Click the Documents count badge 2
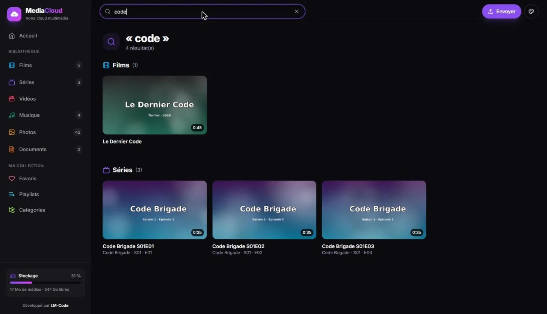Screen dimensions: 547x314 pos(79,149)
